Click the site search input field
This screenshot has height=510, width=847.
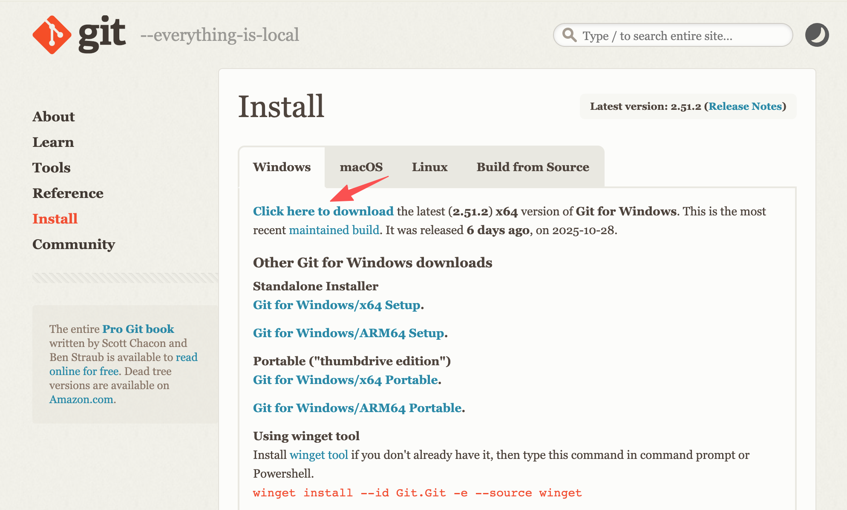[x=673, y=35]
